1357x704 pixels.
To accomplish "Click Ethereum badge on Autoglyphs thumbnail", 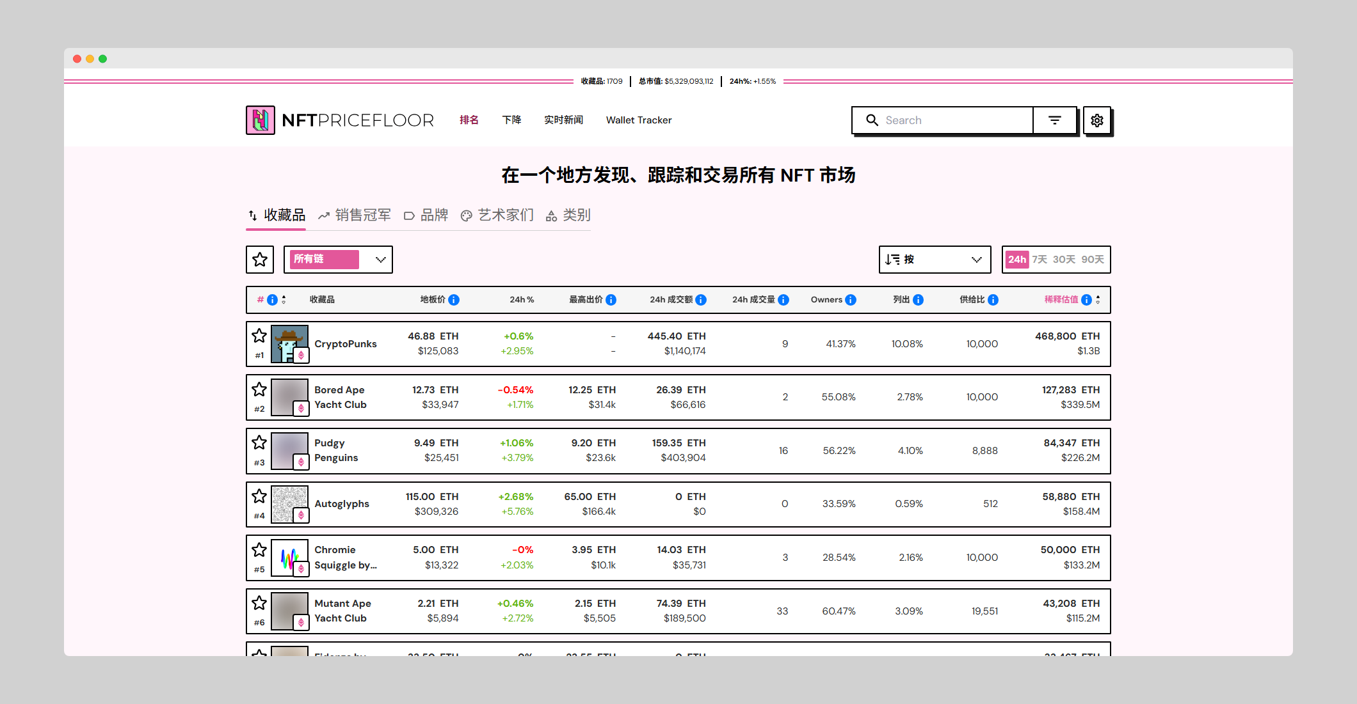I will point(301,515).
